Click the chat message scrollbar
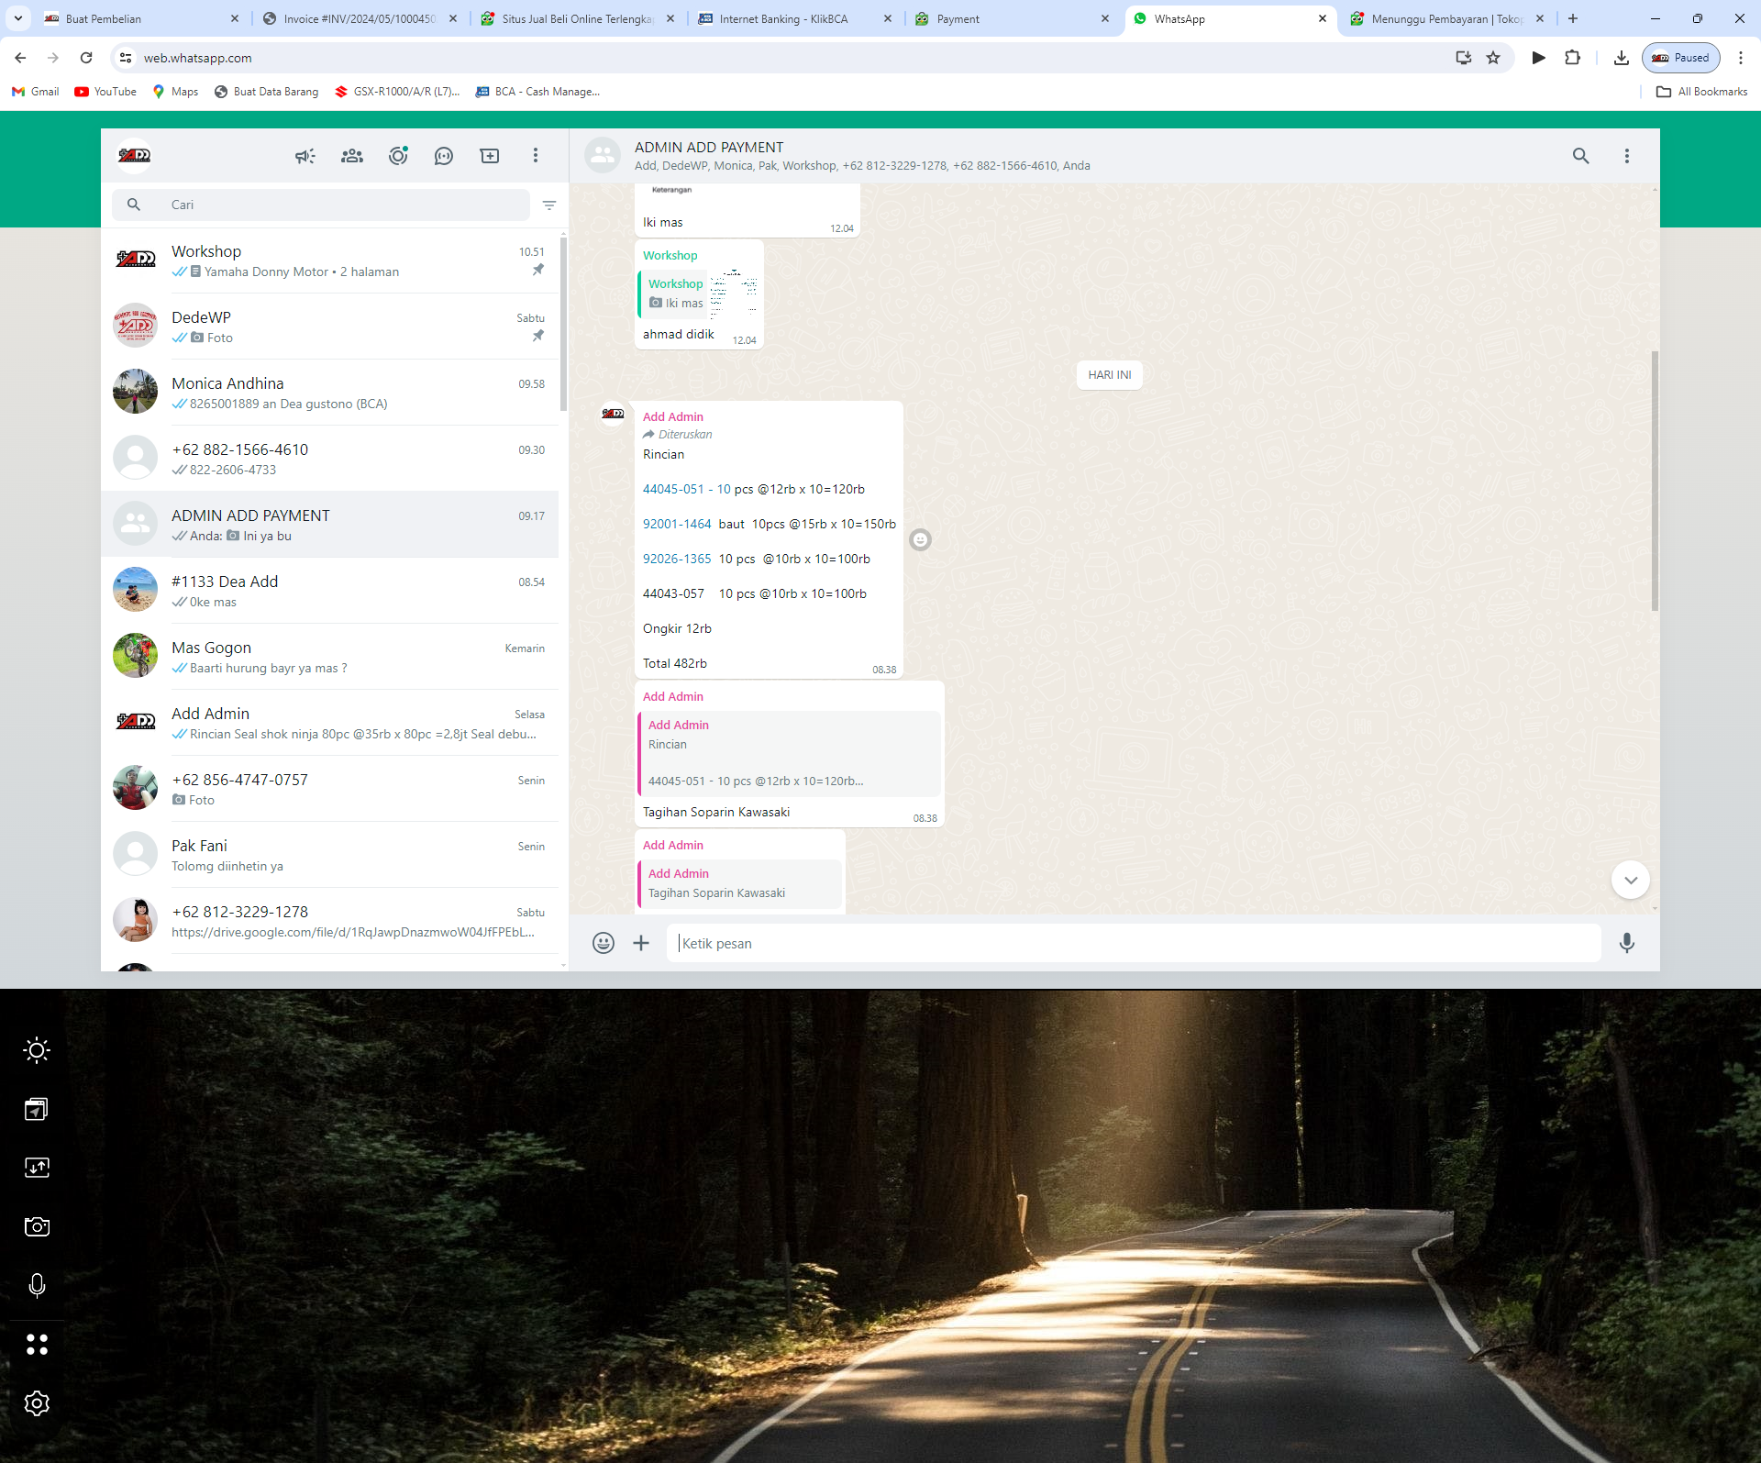Viewport: 1761px width, 1463px height. coord(1655,482)
